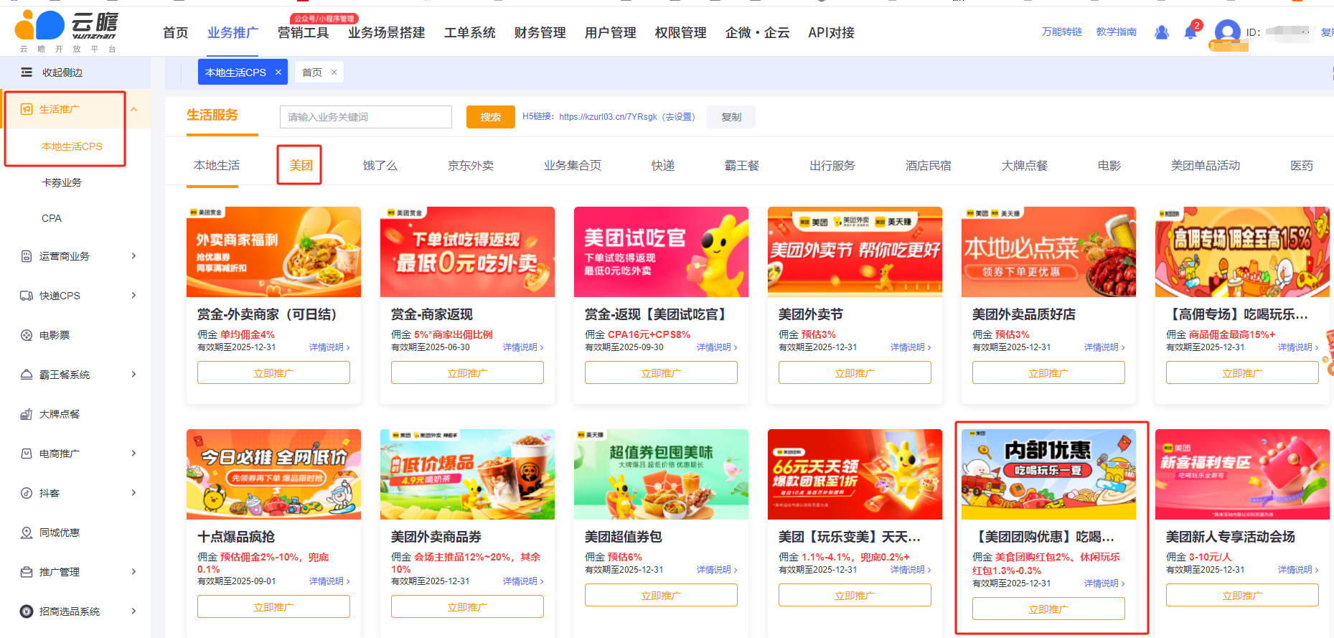Collapse the 生活推广 sidebar group
This screenshot has height=638, width=1334.
(133, 109)
